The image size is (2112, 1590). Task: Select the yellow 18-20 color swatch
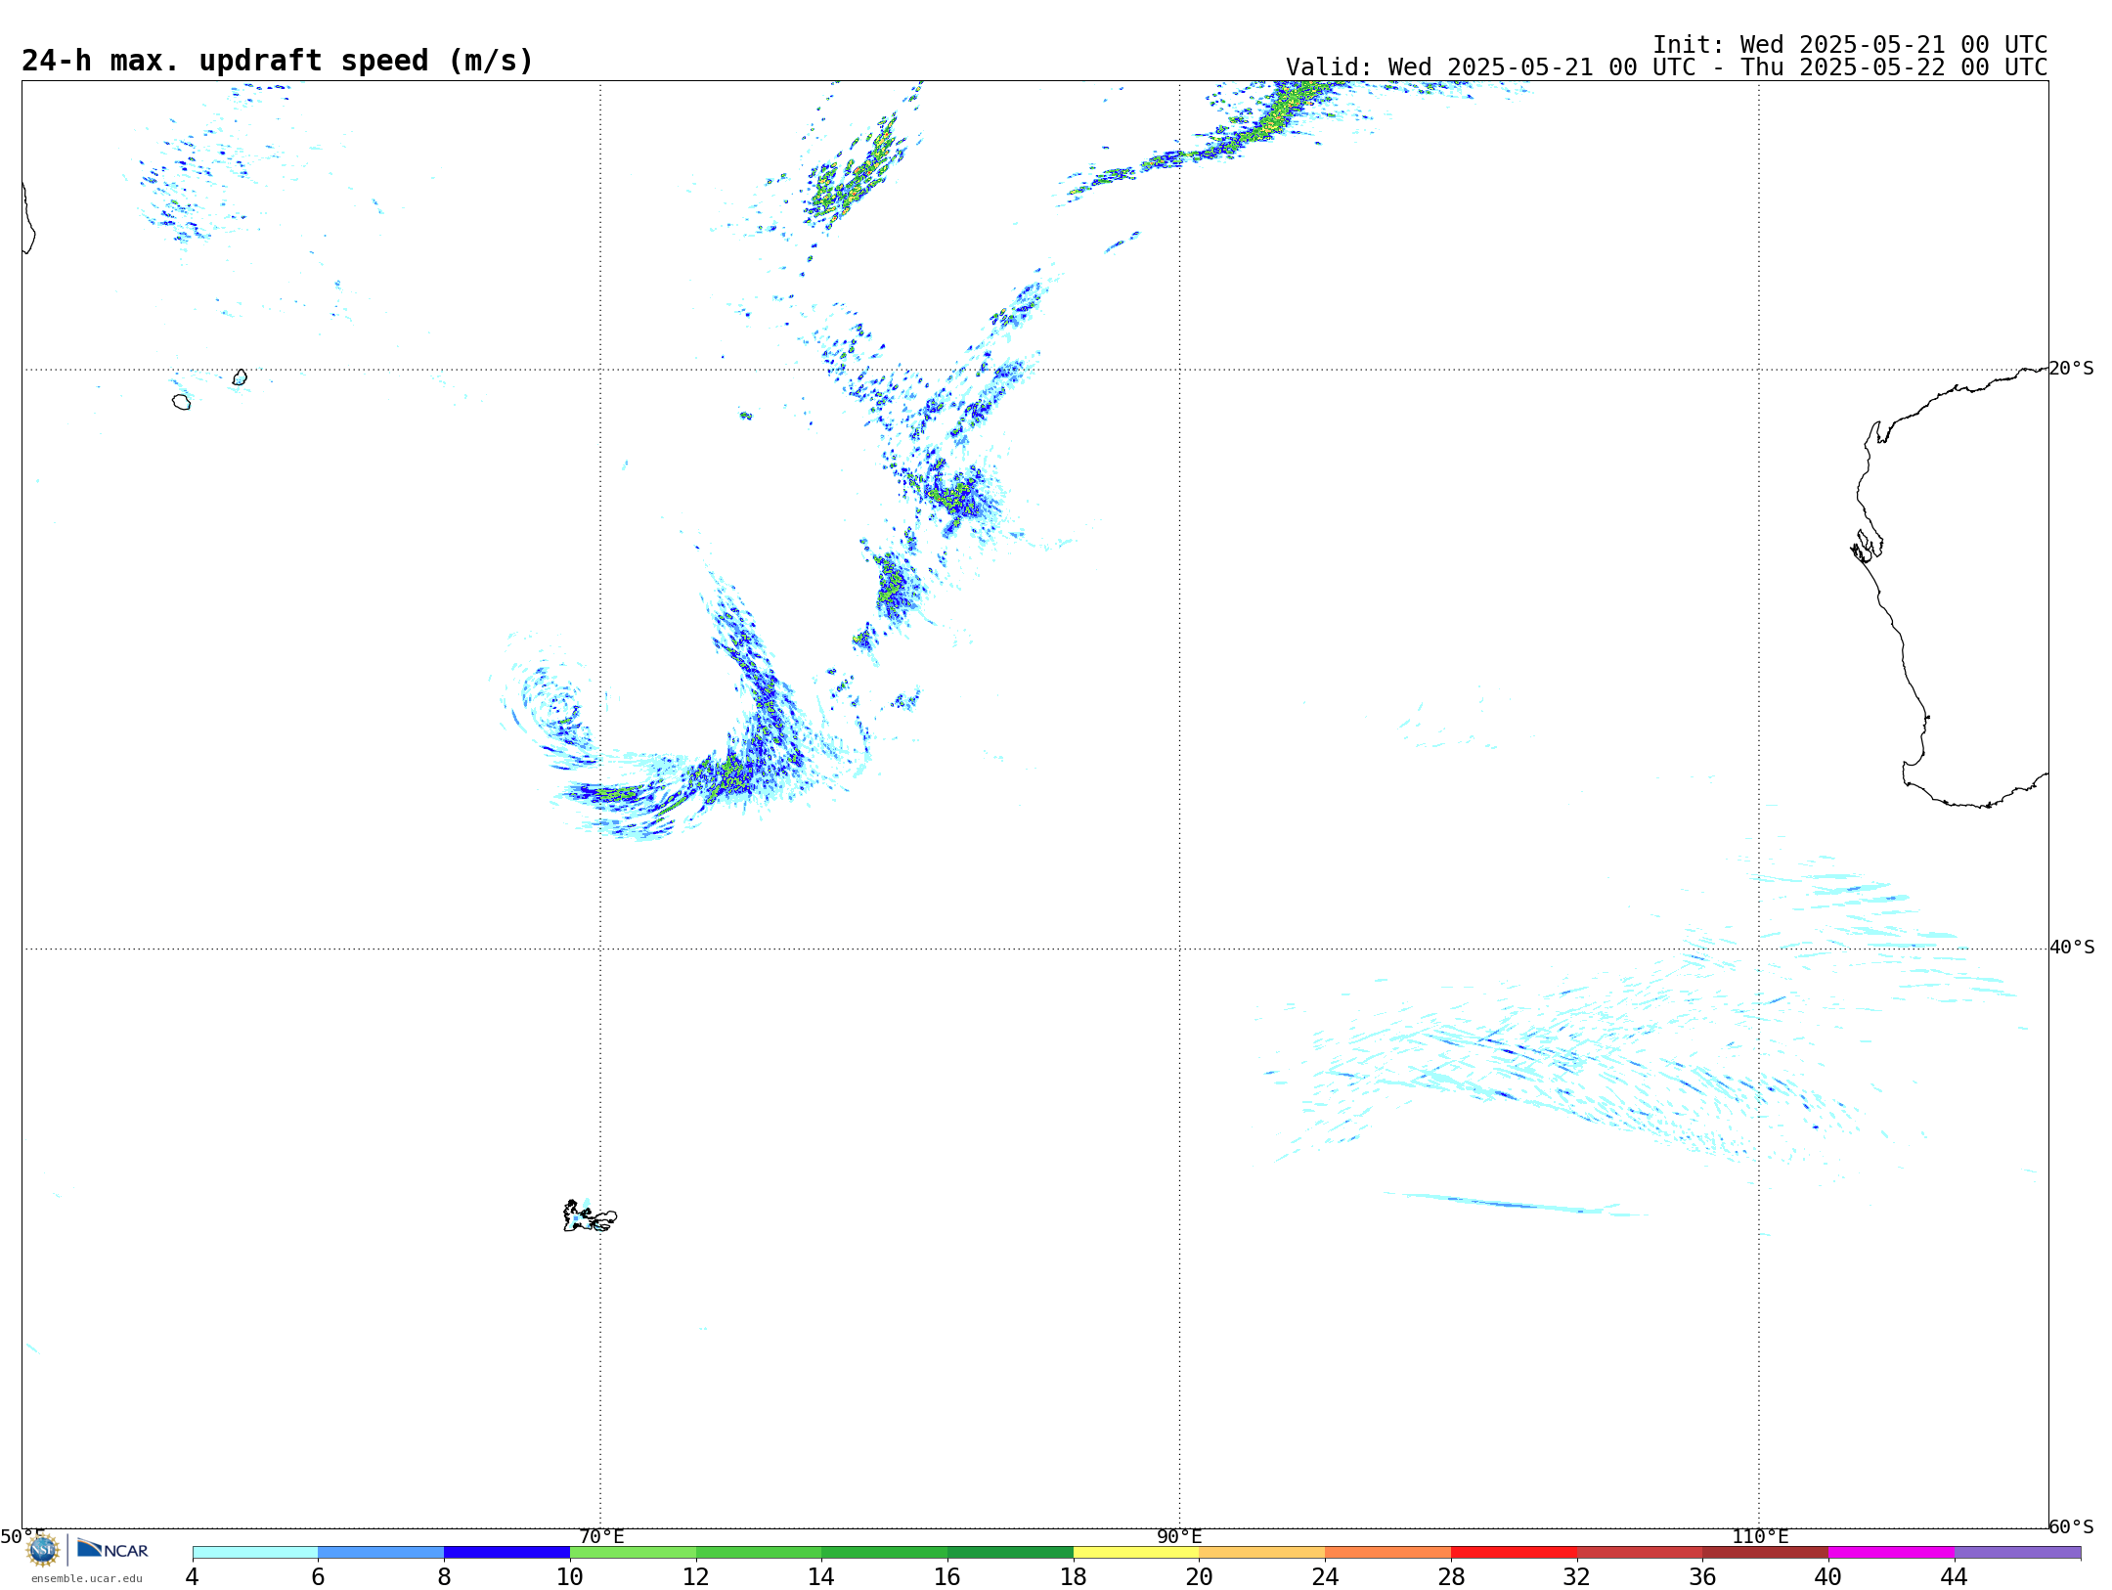[x=1136, y=1553]
